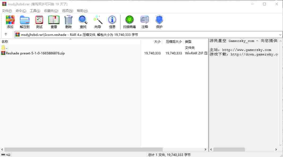This screenshot has height=157, width=283.
Task: Open the View (查看) book icon
Action: (x=54, y=22)
